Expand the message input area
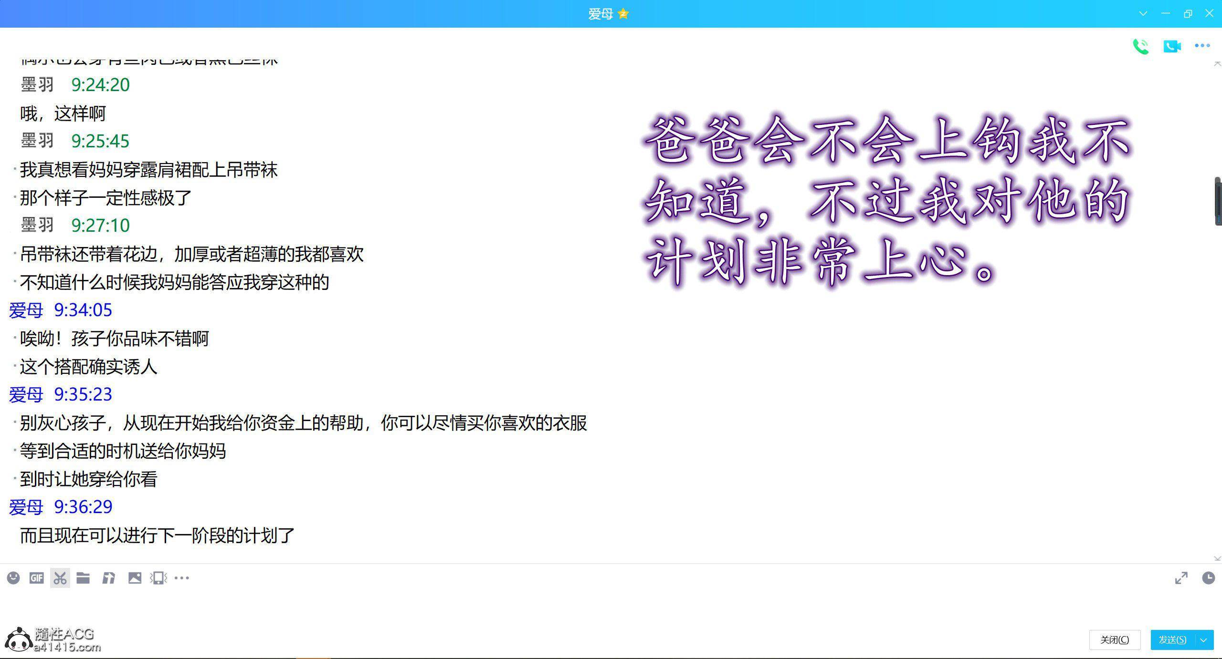The width and height of the screenshot is (1222, 659). (1181, 578)
